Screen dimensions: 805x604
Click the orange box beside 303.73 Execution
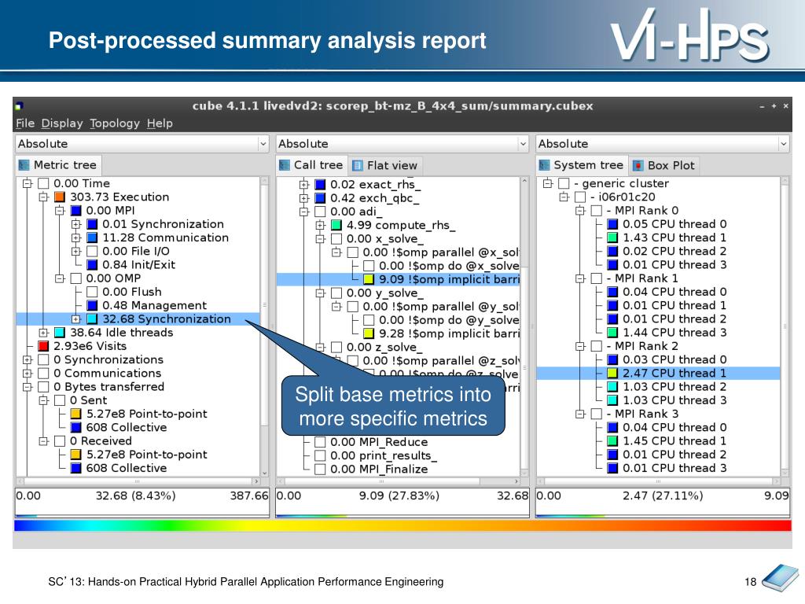[60, 197]
